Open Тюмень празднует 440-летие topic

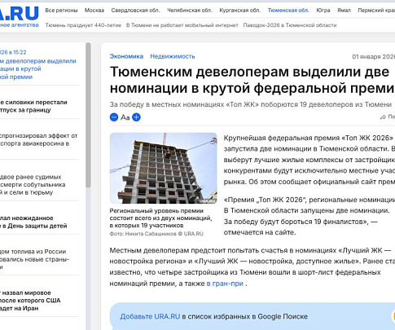83,25
